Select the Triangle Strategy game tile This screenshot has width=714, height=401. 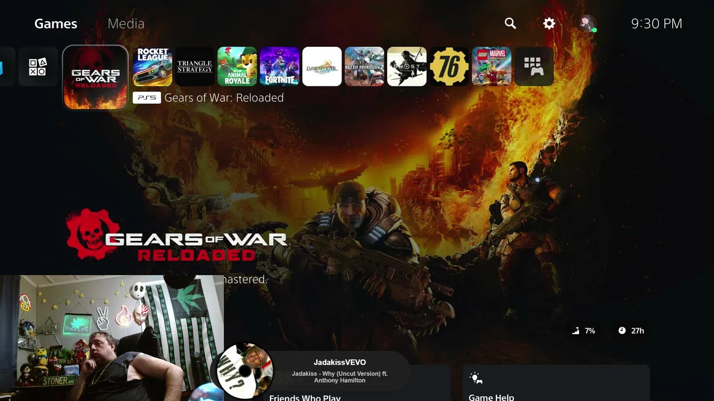[x=195, y=66]
